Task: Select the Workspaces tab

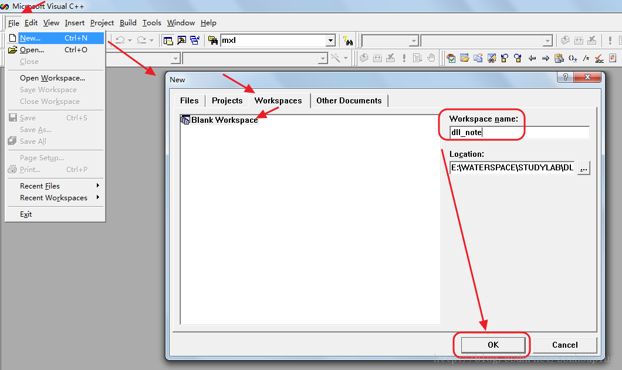Action: pyautogui.click(x=278, y=100)
